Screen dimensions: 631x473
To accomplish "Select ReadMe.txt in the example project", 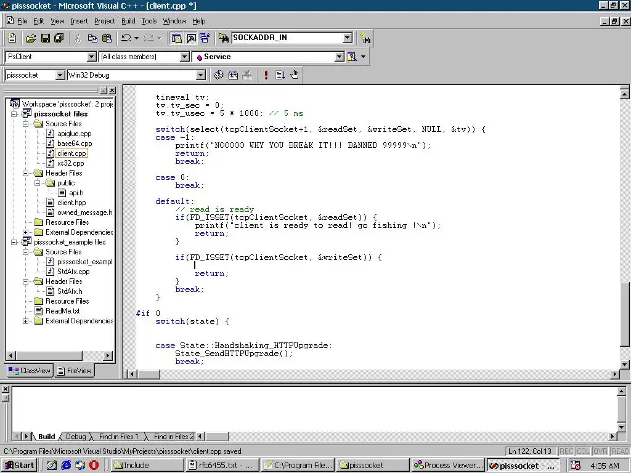I will [62, 311].
